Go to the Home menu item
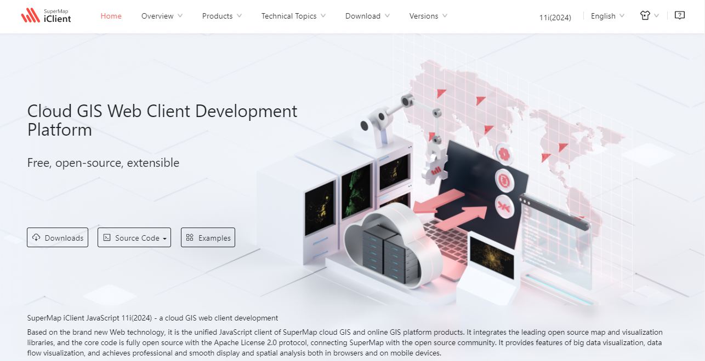Viewport: 705px width, 361px height. click(x=111, y=16)
